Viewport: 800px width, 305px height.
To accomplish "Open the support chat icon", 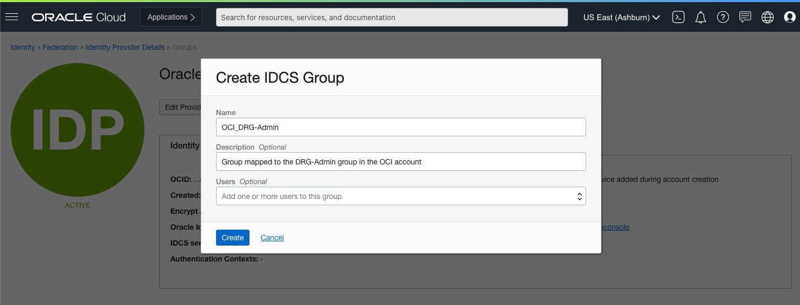I will (745, 17).
